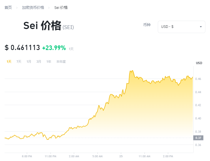Click the +23.99% change indicator
Viewport: 210px width, 161px height.
(x=54, y=48)
